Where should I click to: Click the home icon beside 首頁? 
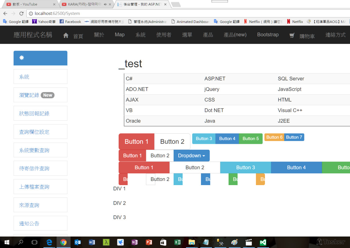click(x=65, y=35)
